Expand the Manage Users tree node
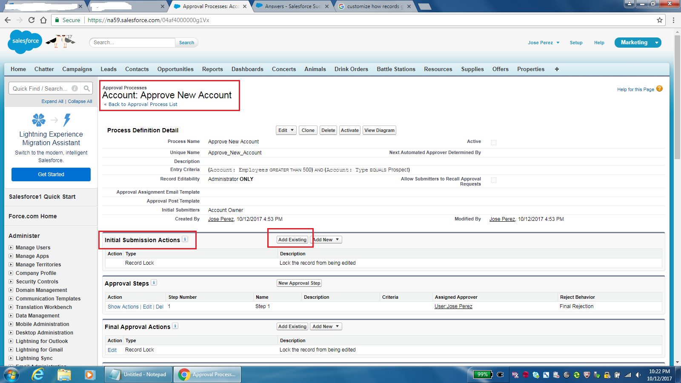Screen dimensions: 681x383 point(11,247)
